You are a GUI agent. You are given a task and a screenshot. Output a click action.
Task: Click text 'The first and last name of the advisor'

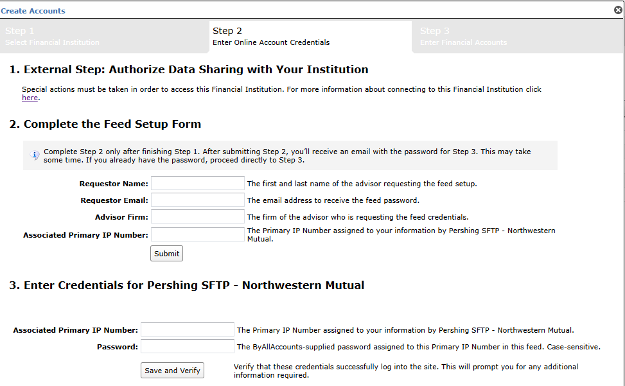[x=362, y=184]
